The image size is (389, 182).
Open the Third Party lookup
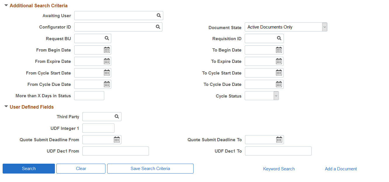(x=117, y=116)
